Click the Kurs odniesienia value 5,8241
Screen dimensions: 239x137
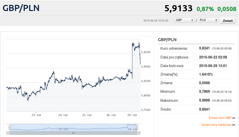tap(205, 48)
